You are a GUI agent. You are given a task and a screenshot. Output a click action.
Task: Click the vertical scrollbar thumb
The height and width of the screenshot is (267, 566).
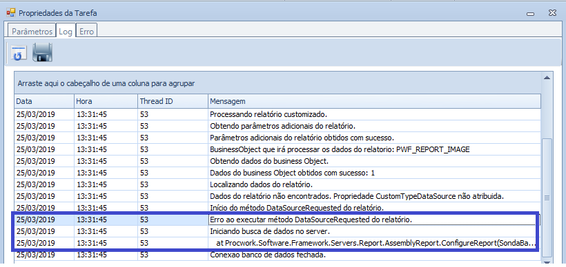(x=547, y=197)
